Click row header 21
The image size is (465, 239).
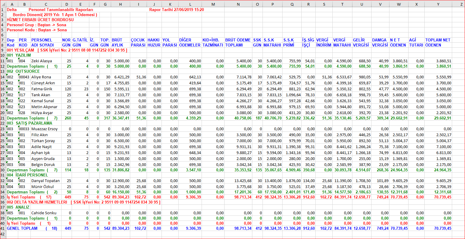pyautogui.click(x=3, y=118)
